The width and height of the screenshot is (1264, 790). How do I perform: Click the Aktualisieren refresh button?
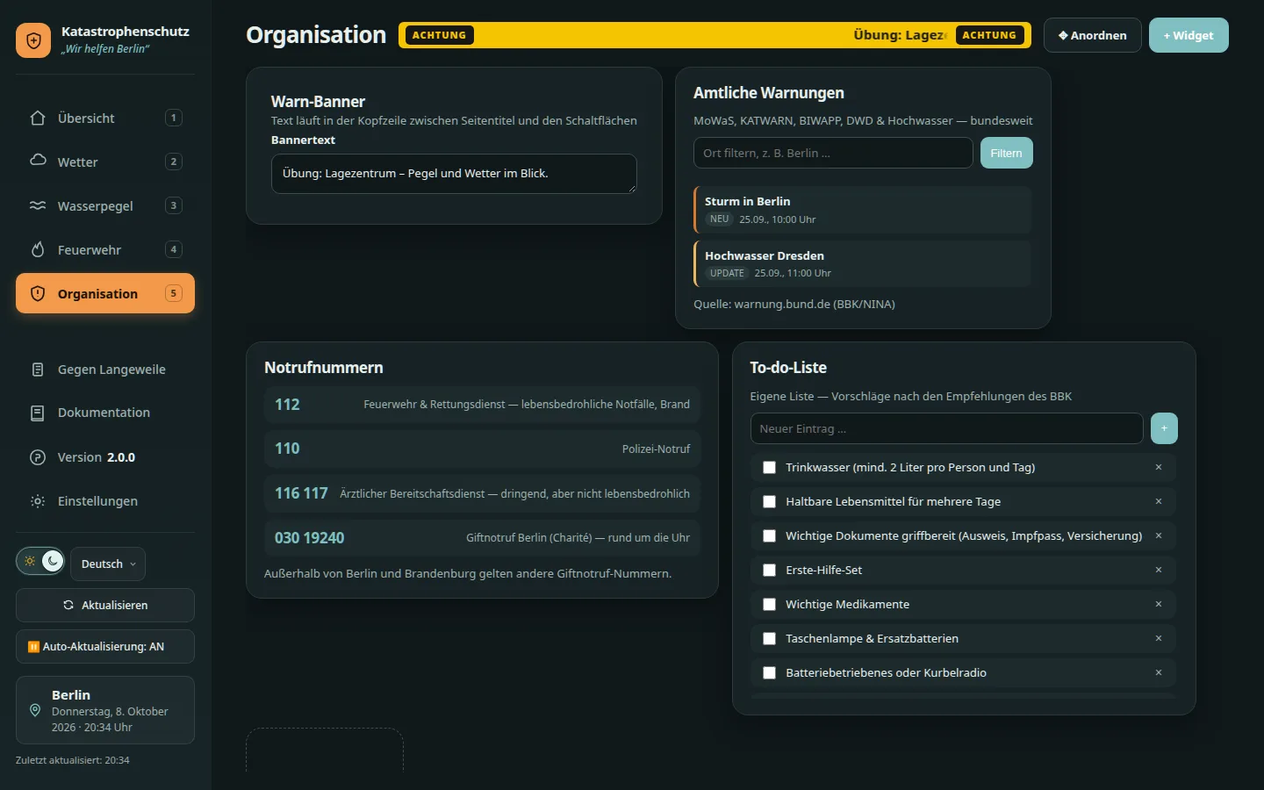pyautogui.click(x=105, y=605)
